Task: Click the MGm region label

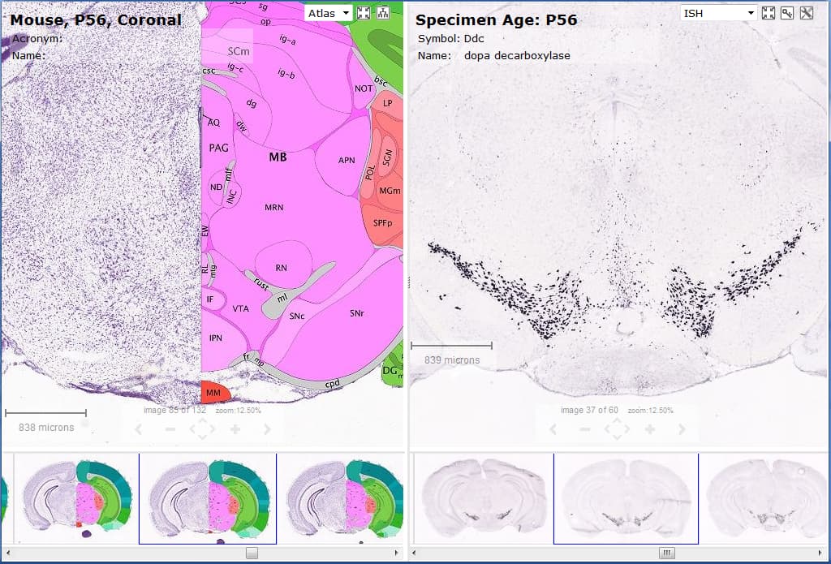Action: click(x=390, y=191)
